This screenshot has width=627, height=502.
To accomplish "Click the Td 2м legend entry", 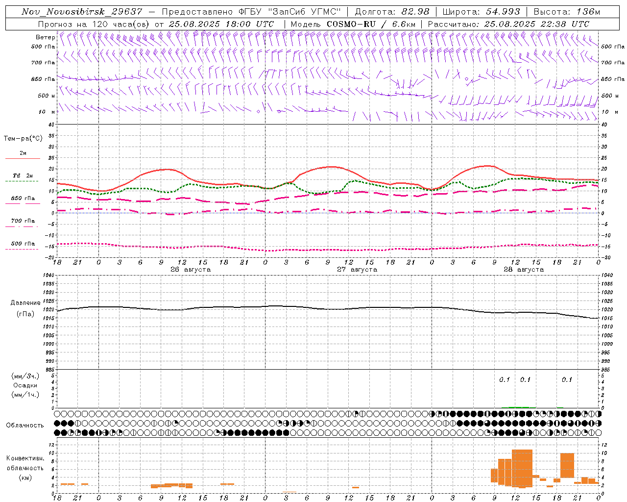I will (23, 176).
